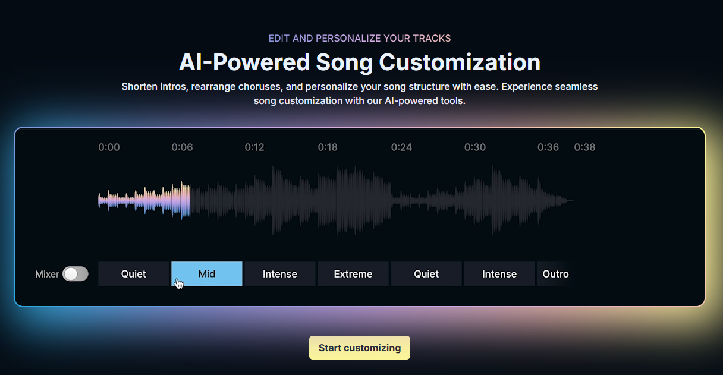Click the 0:12 timestamp marker
This screenshot has height=375, width=723.
coord(254,147)
